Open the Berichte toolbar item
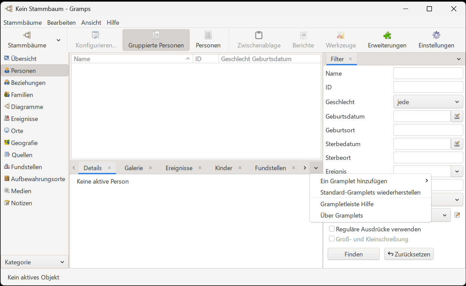The width and height of the screenshot is (466, 286). point(303,40)
